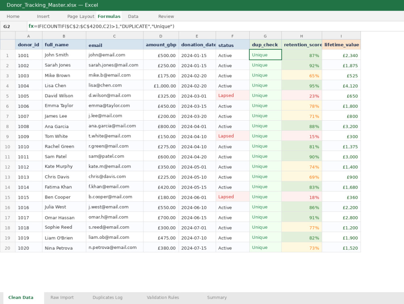Image resolution: width=404 pixels, height=304 pixels.
Task: Click Lisa Chen's £1,000.00 amount cell
Action: tap(161, 86)
